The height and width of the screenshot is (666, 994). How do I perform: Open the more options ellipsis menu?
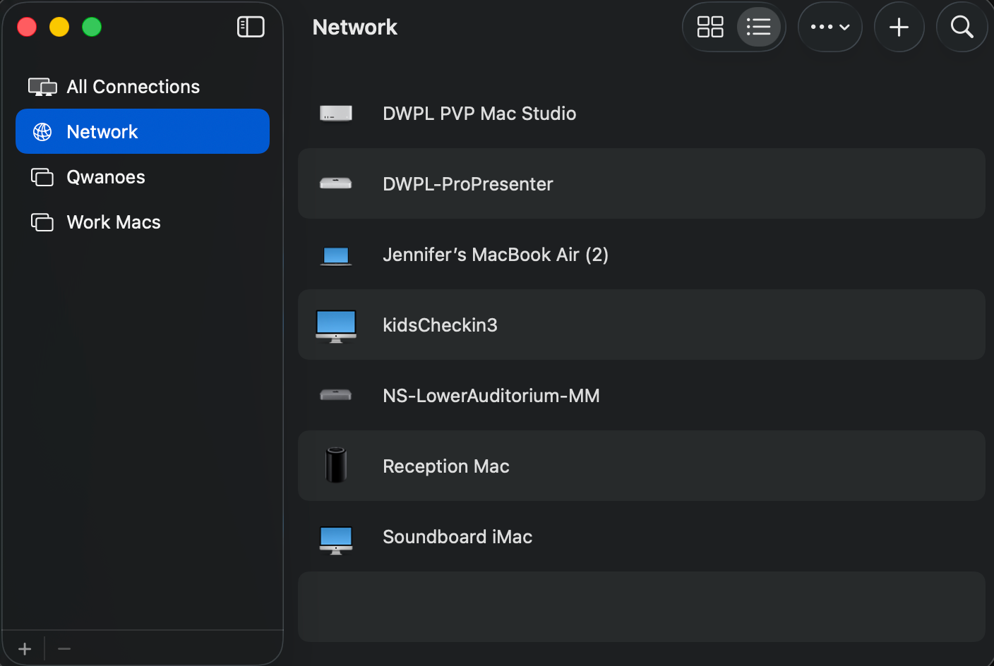click(x=830, y=27)
